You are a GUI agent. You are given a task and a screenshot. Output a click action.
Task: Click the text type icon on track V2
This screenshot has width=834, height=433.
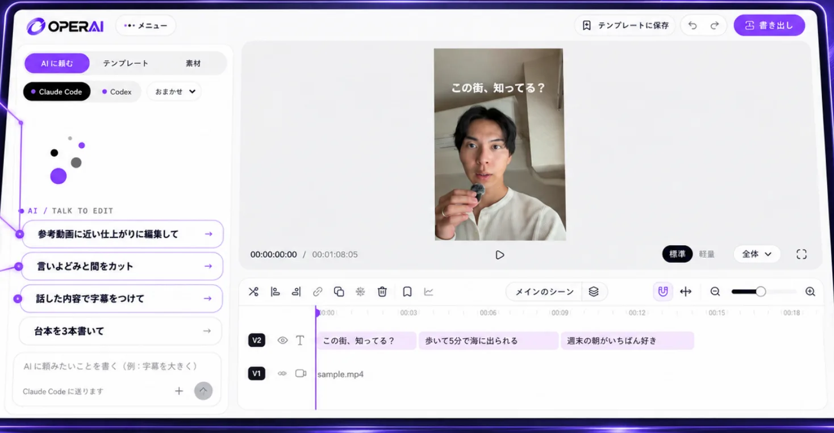[300, 340]
